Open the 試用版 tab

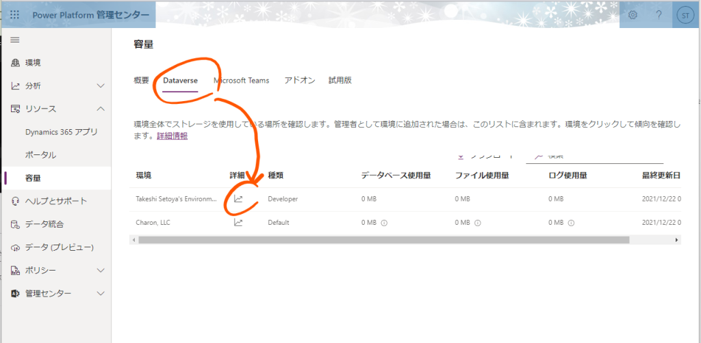pos(340,81)
